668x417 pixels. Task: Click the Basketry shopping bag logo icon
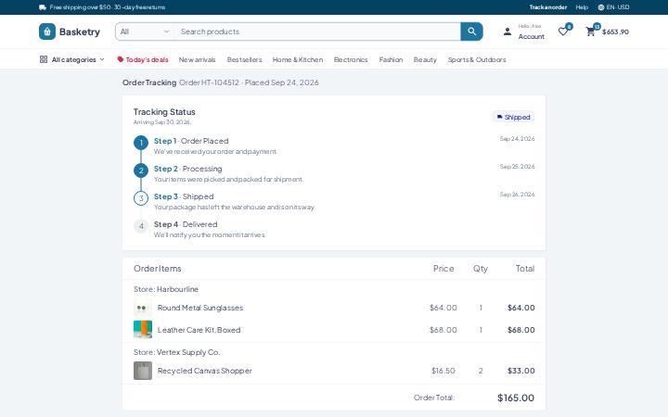coord(47,32)
